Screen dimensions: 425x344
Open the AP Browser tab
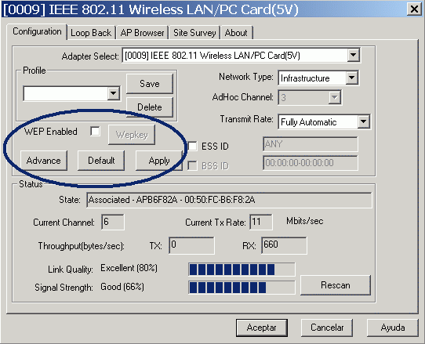(x=142, y=33)
